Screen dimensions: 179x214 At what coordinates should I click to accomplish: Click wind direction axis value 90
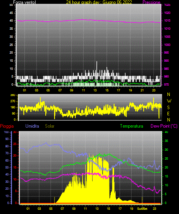click(x=14, y=113)
